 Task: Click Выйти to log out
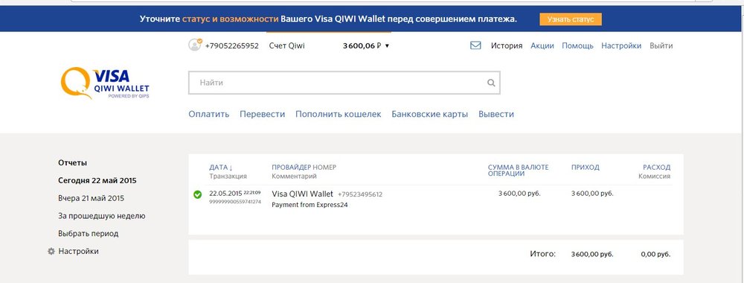pyautogui.click(x=661, y=45)
